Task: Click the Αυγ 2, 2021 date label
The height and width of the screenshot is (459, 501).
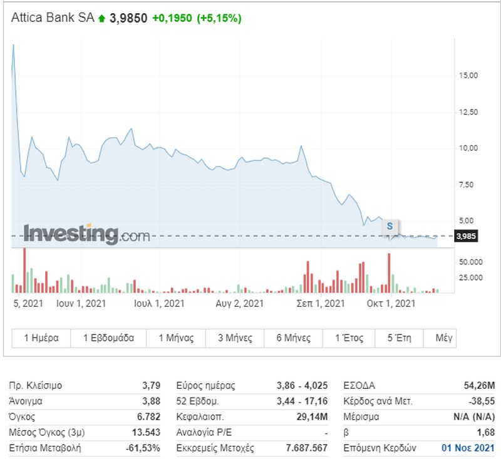Action: 239,303
